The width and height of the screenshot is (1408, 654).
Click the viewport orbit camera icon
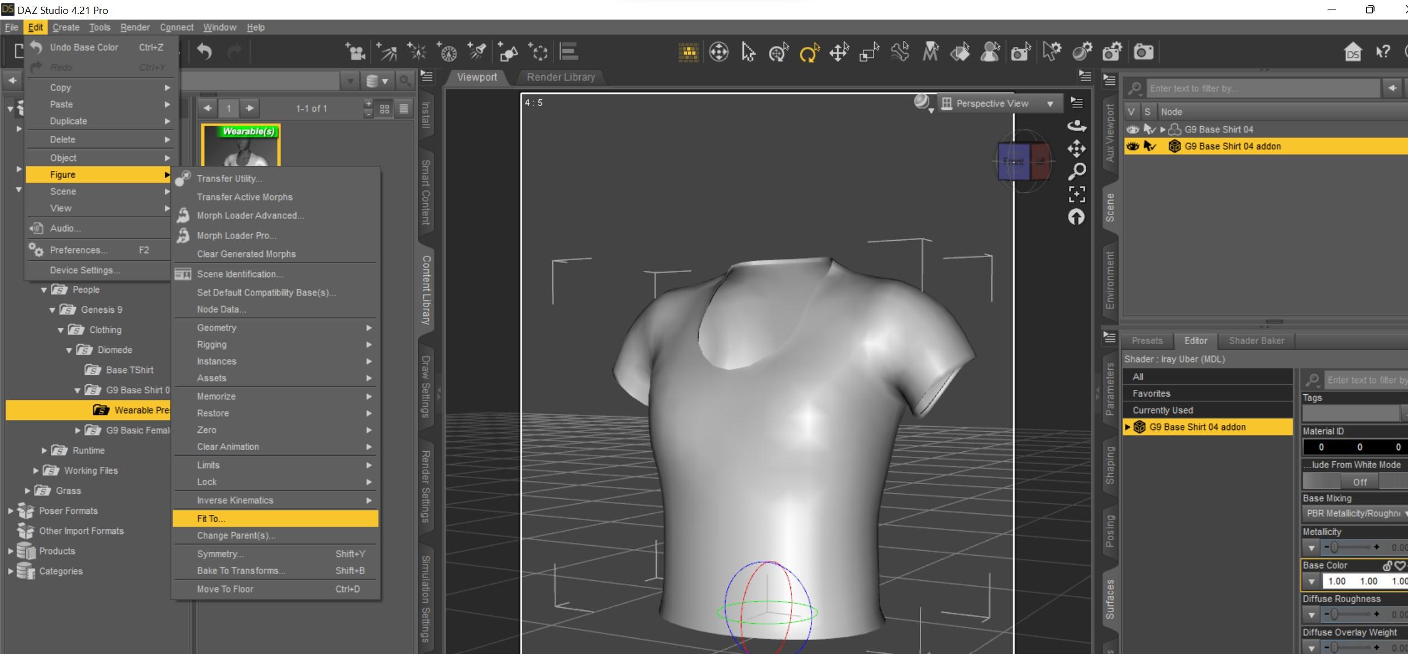1076,126
